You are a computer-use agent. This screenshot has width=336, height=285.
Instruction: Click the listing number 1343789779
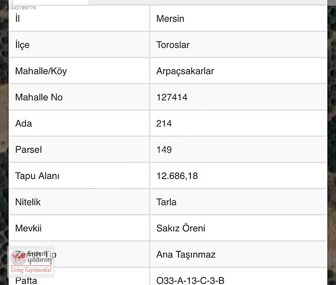20,8
